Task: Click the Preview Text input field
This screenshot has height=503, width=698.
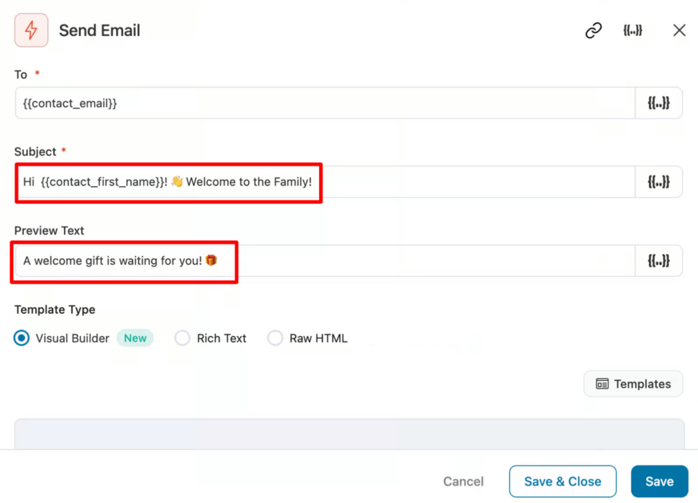Action: [325, 261]
